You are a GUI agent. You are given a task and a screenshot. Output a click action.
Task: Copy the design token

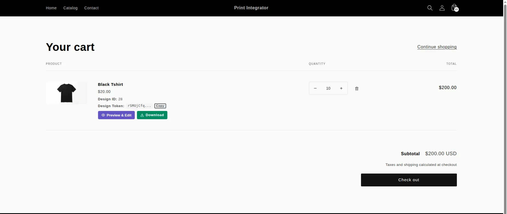click(160, 106)
